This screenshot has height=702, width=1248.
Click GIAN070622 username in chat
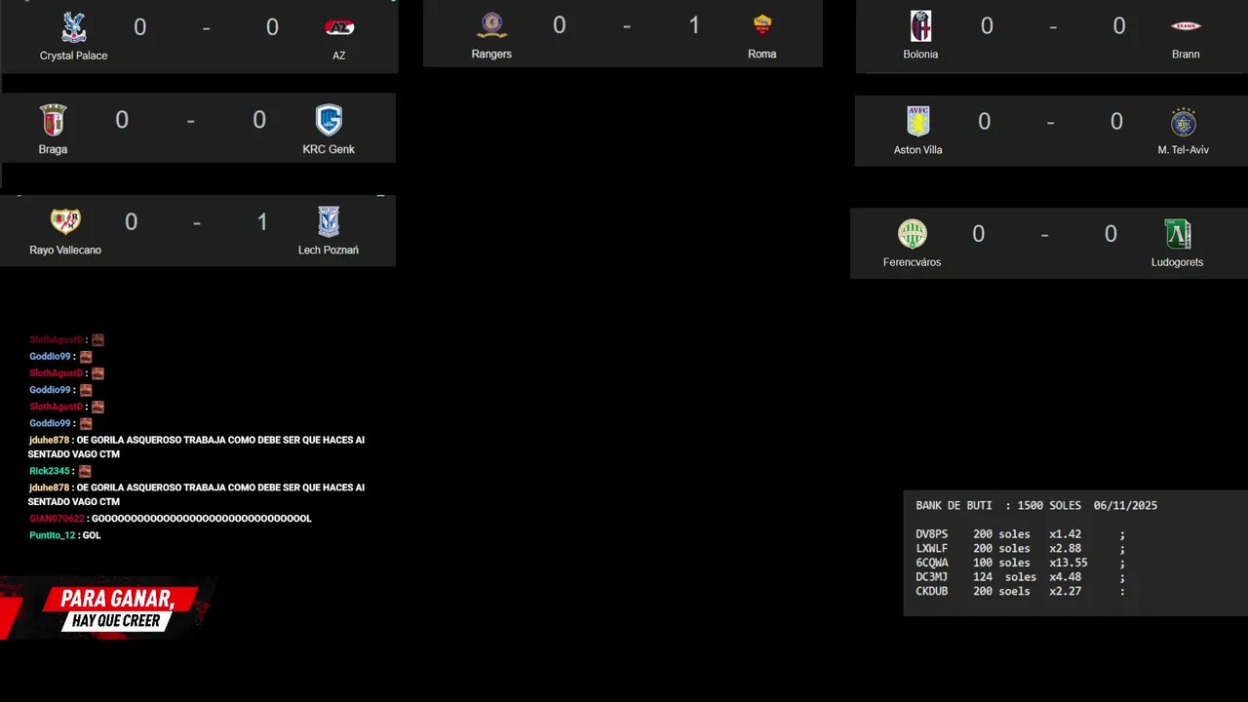coord(57,519)
